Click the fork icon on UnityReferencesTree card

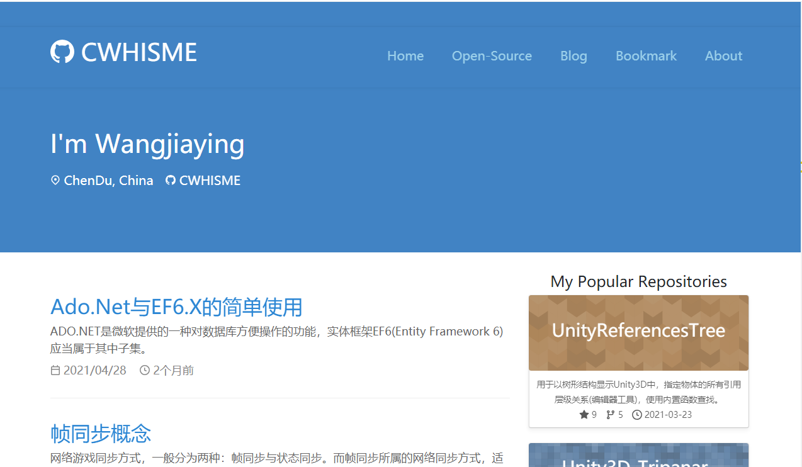click(x=610, y=415)
